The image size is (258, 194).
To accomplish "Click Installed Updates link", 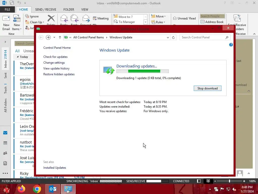I will pyautogui.click(x=55, y=168).
